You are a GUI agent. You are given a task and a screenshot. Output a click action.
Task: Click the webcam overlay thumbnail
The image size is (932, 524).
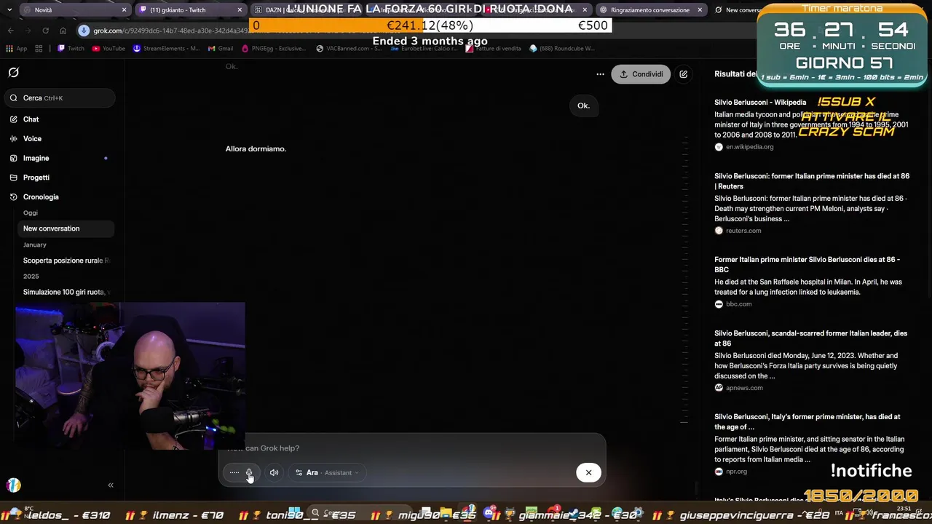[130, 376]
